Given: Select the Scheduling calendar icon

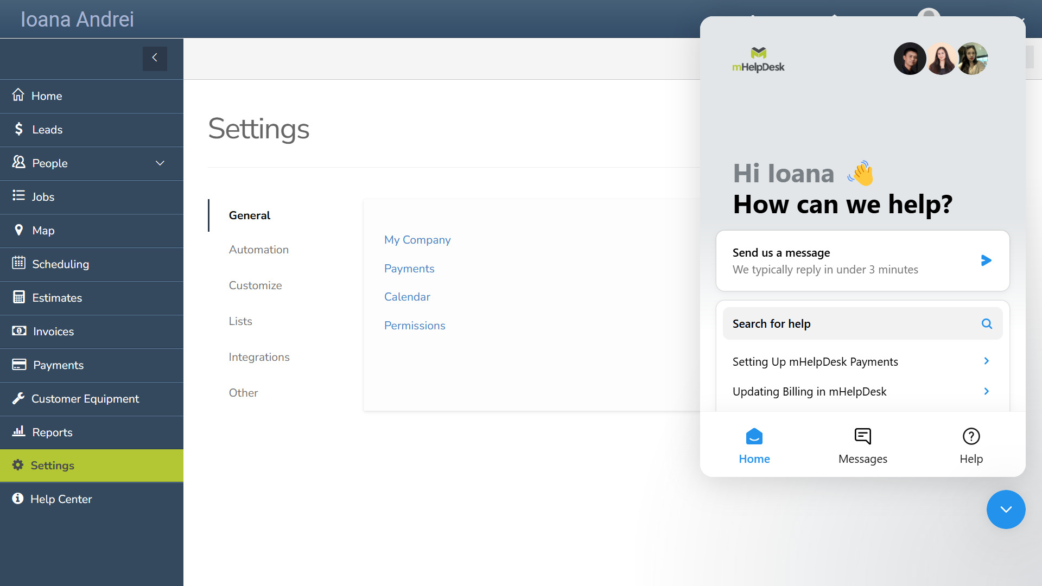Looking at the screenshot, I should pos(18,264).
